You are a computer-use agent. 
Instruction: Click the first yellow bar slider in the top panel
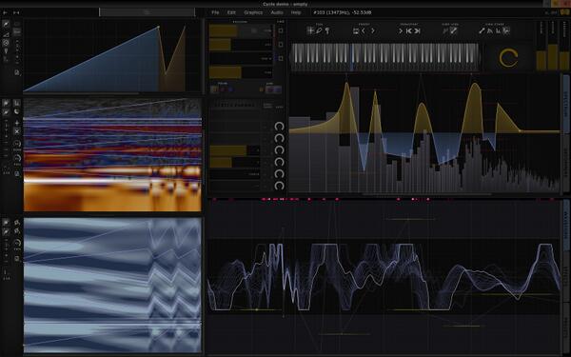pyautogui.click(x=241, y=30)
